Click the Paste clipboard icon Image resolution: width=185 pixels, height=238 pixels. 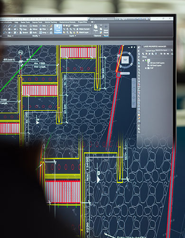point(96,28)
